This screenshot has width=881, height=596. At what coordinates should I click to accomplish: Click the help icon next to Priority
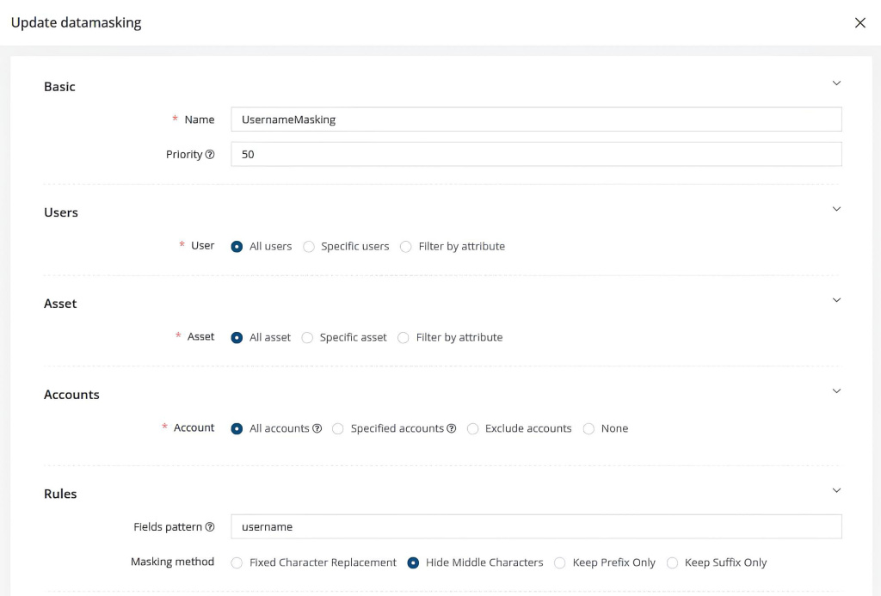coord(210,155)
